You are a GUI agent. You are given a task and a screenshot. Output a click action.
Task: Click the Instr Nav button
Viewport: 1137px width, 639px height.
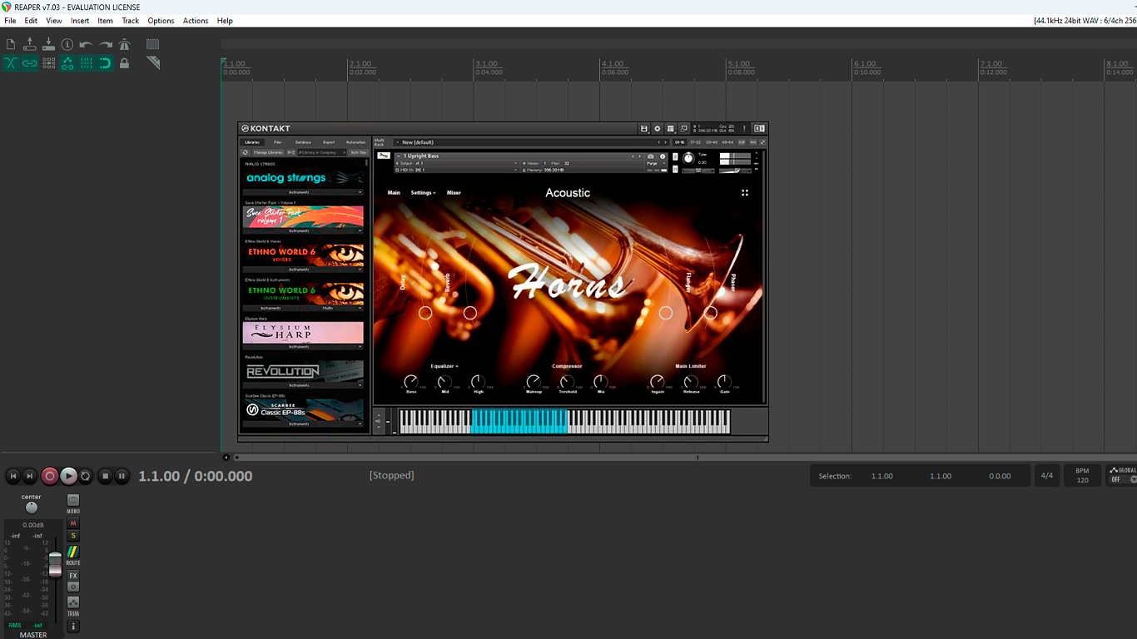pos(358,152)
